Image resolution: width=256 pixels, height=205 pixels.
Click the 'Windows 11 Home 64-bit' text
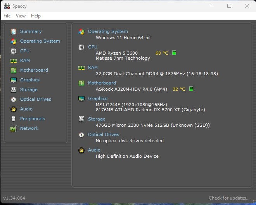pos(123,38)
